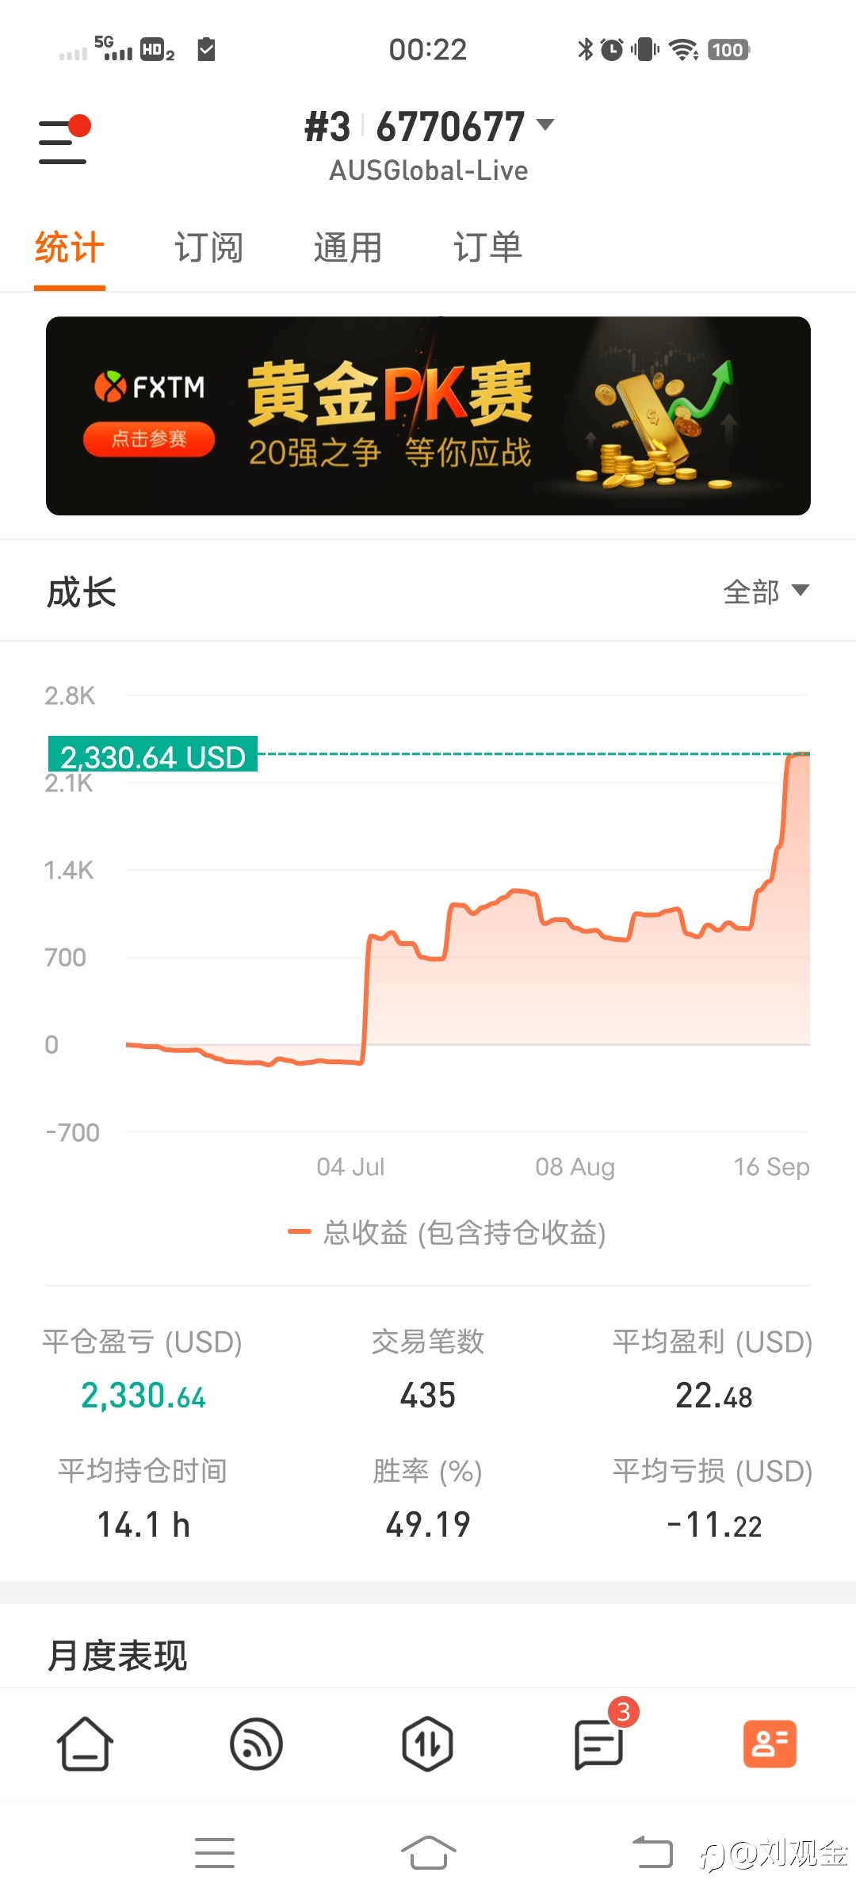Open the 全部 time range dropdown
The image size is (856, 1903).
tap(766, 592)
